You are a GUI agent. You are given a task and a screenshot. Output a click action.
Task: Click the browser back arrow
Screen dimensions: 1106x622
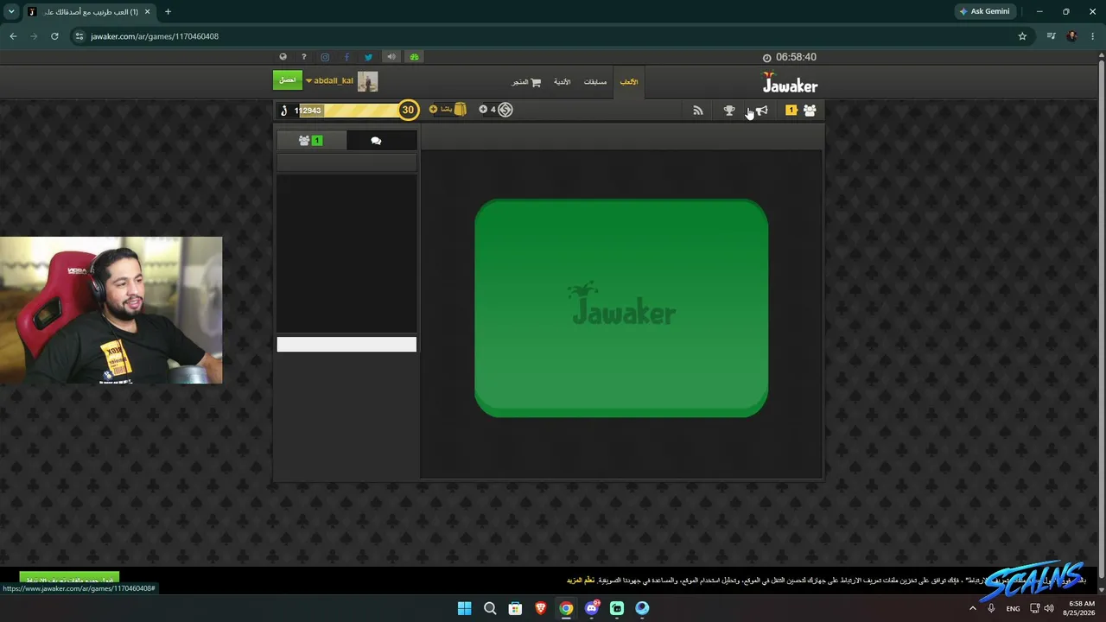pos(13,36)
